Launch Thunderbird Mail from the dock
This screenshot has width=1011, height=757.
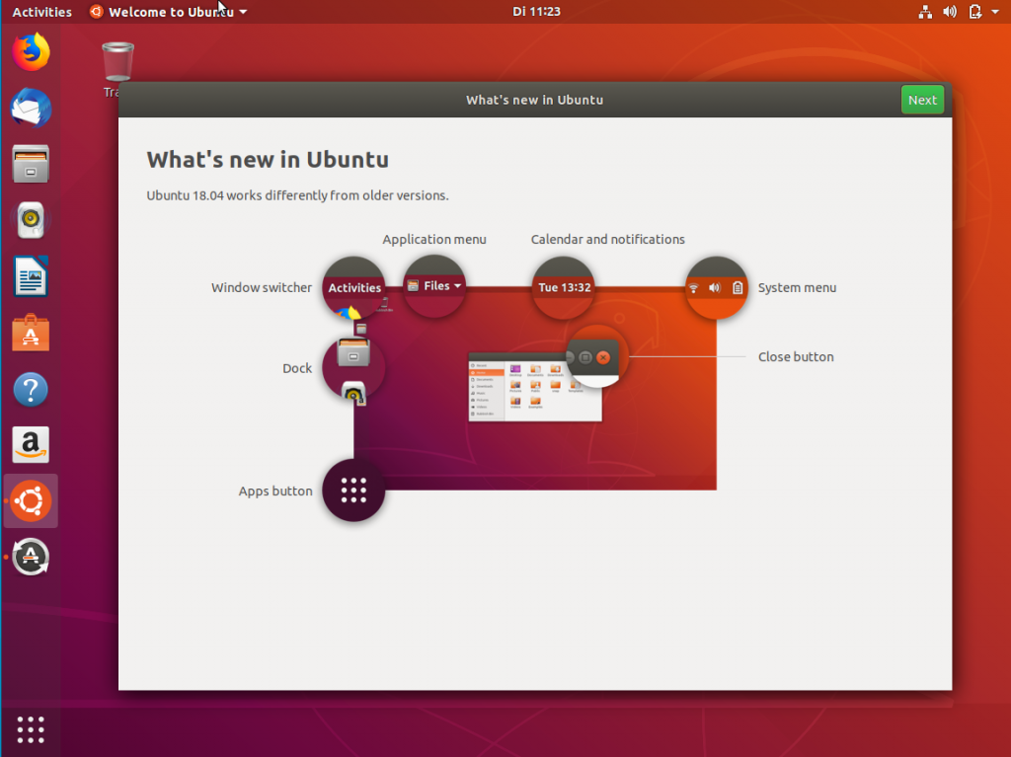pyautogui.click(x=31, y=108)
